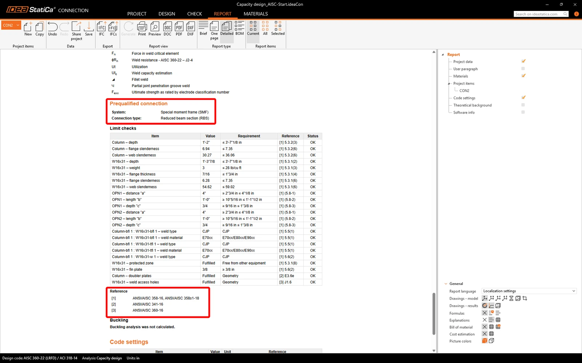Switch to the DESIGN tab
Viewport: 582px width, 363px height.
167,14
